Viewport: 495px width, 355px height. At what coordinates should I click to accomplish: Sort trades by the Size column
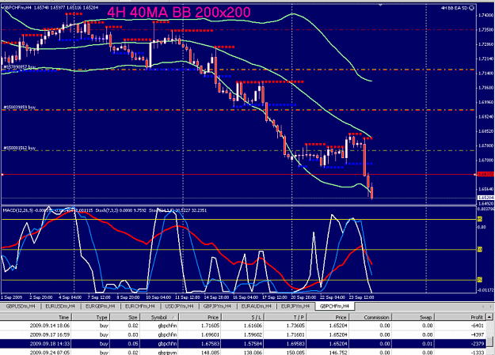(124, 317)
